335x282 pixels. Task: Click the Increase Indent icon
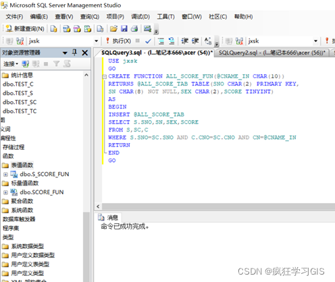tap(195, 41)
